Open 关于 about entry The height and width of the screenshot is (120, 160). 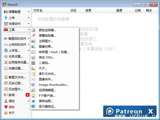point(9,113)
